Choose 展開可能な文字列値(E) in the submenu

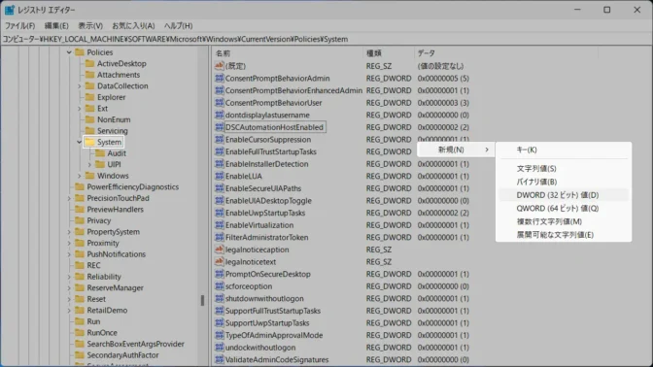tap(564, 235)
